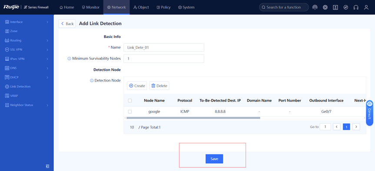375x171 pixels.
Task: Expand the Neighbor Status submenu chevron
Action: 47,105
